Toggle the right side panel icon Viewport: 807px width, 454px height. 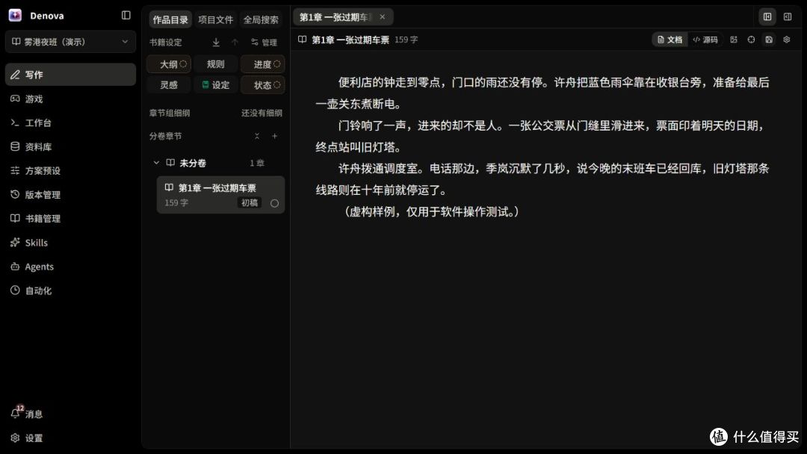pyautogui.click(x=788, y=17)
